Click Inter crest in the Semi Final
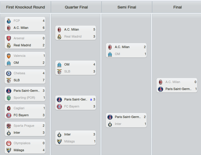 110,124
